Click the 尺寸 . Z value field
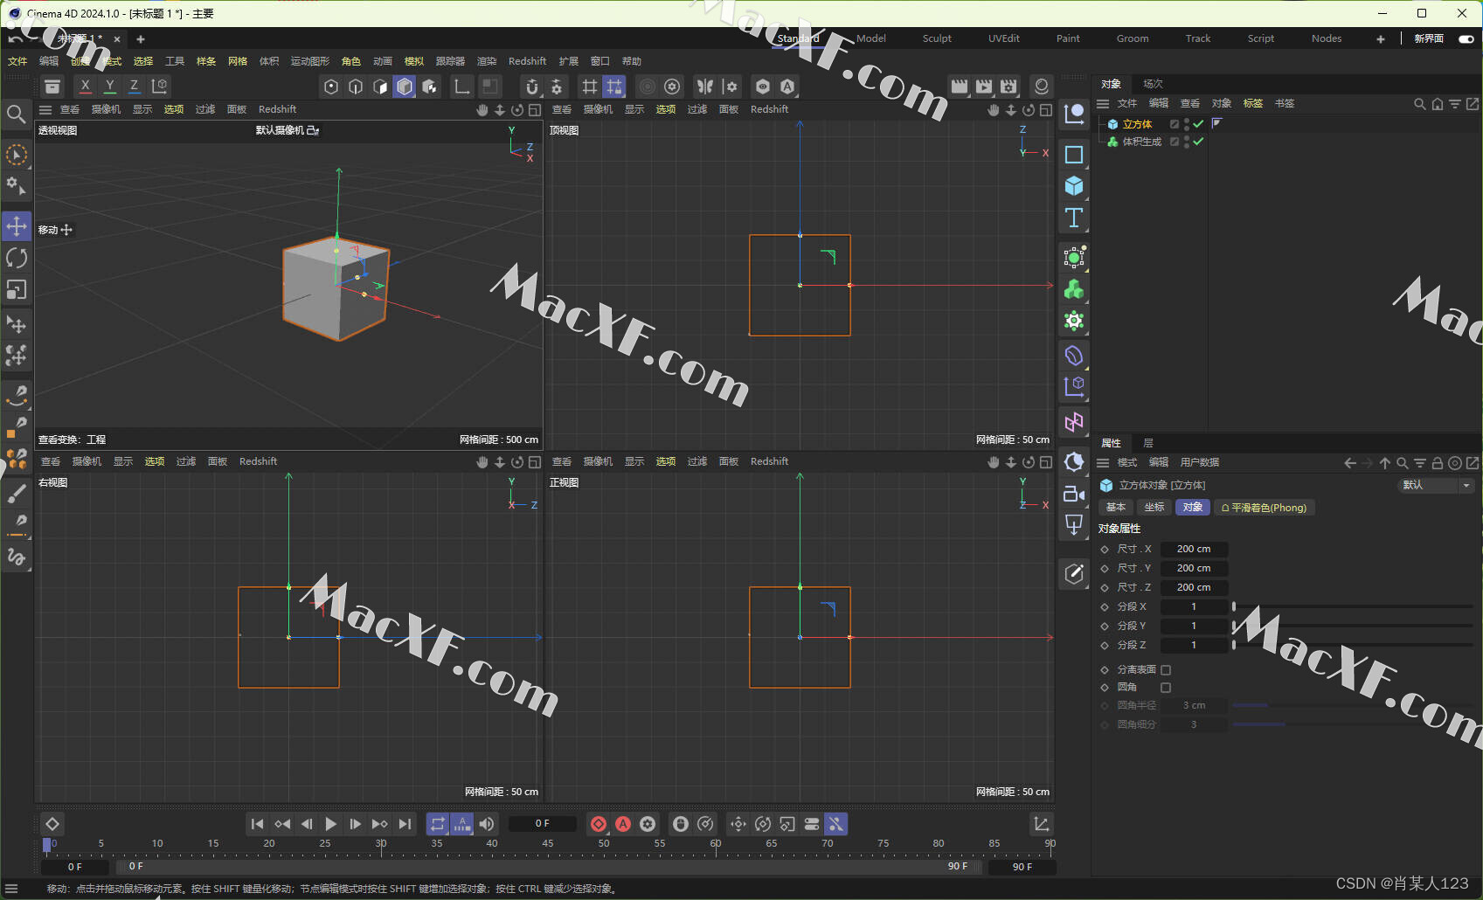Viewport: 1483px width, 900px height. (1194, 587)
